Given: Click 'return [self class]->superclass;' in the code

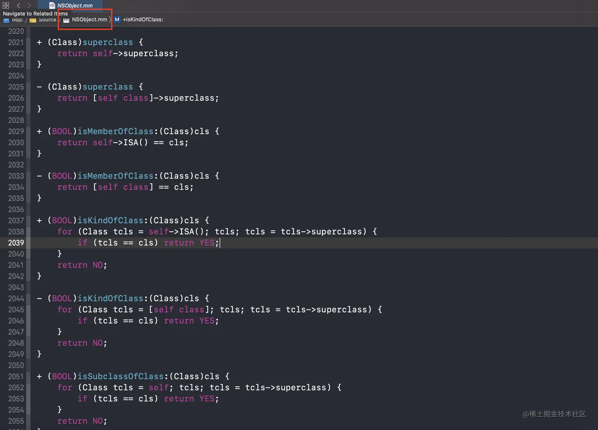Looking at the screenshot, I should [x=138, y=98].
